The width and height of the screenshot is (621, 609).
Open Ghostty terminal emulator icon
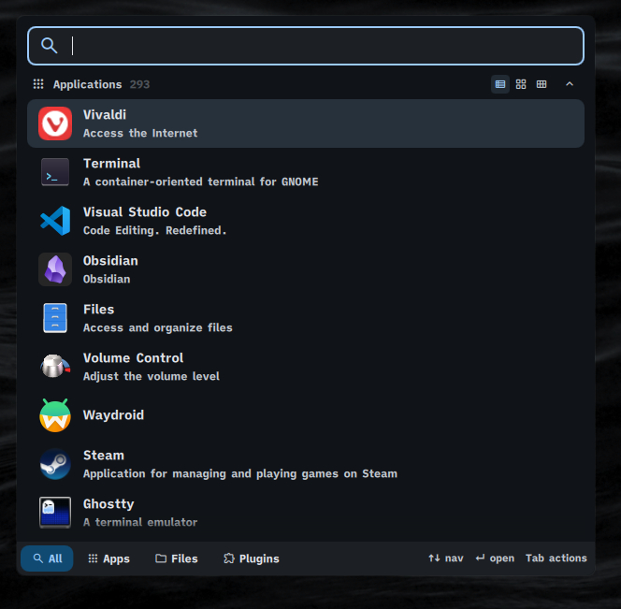click(x=55, y=512)
